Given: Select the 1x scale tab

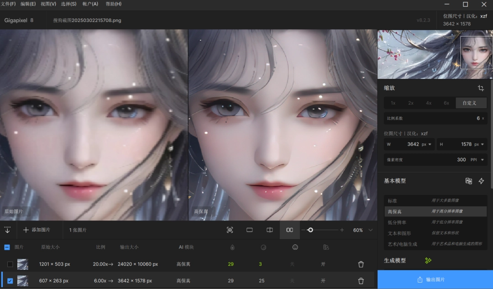Looking at the screenshot, I should [x=393, y=103].
